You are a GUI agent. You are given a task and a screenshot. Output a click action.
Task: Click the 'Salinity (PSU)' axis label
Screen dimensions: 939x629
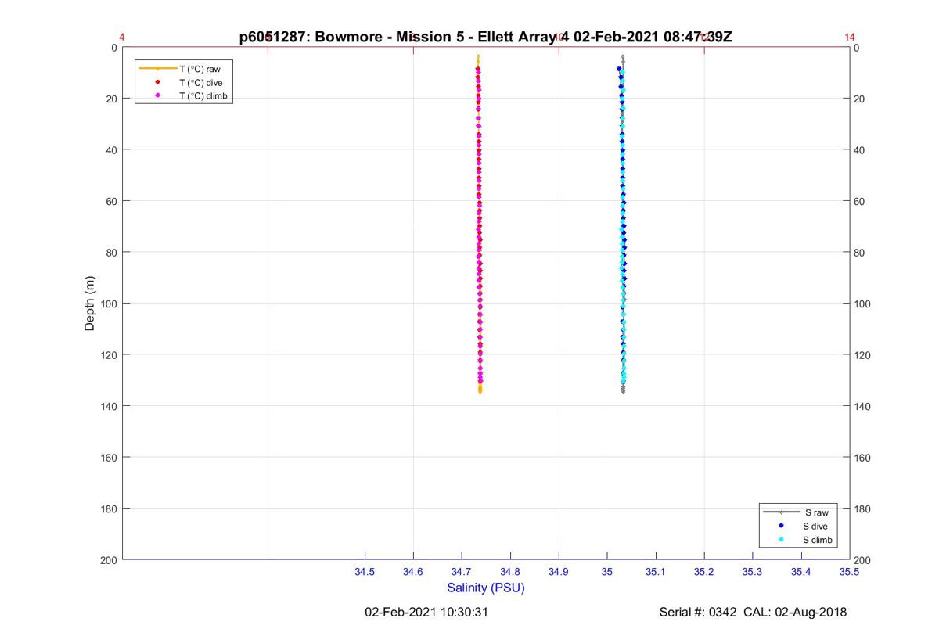tap(486, 588)
